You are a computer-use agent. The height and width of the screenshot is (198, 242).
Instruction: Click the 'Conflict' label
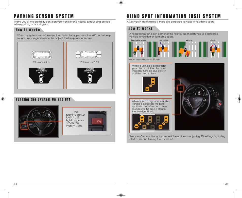point(213,40)
